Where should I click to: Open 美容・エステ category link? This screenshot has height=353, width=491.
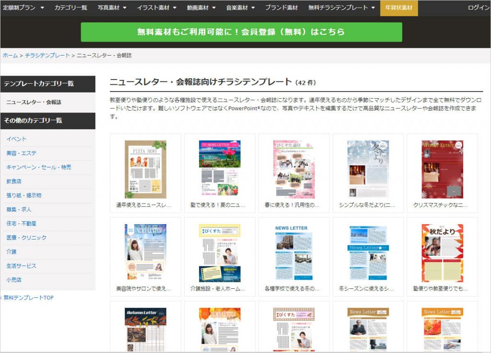coord(21,153)
